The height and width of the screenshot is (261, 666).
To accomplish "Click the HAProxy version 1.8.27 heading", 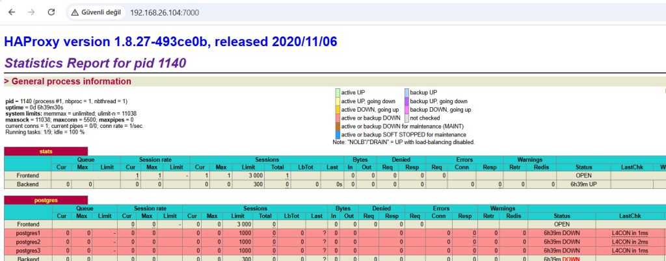I will [170, 42].
